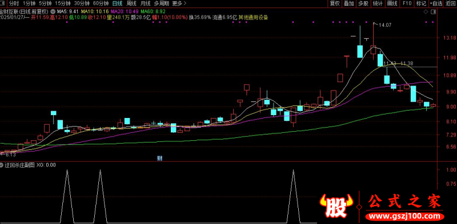Viewport: 457px width, 224px height.
Task: Click the 其他通用设备 sector link
Action: (253, 17)
